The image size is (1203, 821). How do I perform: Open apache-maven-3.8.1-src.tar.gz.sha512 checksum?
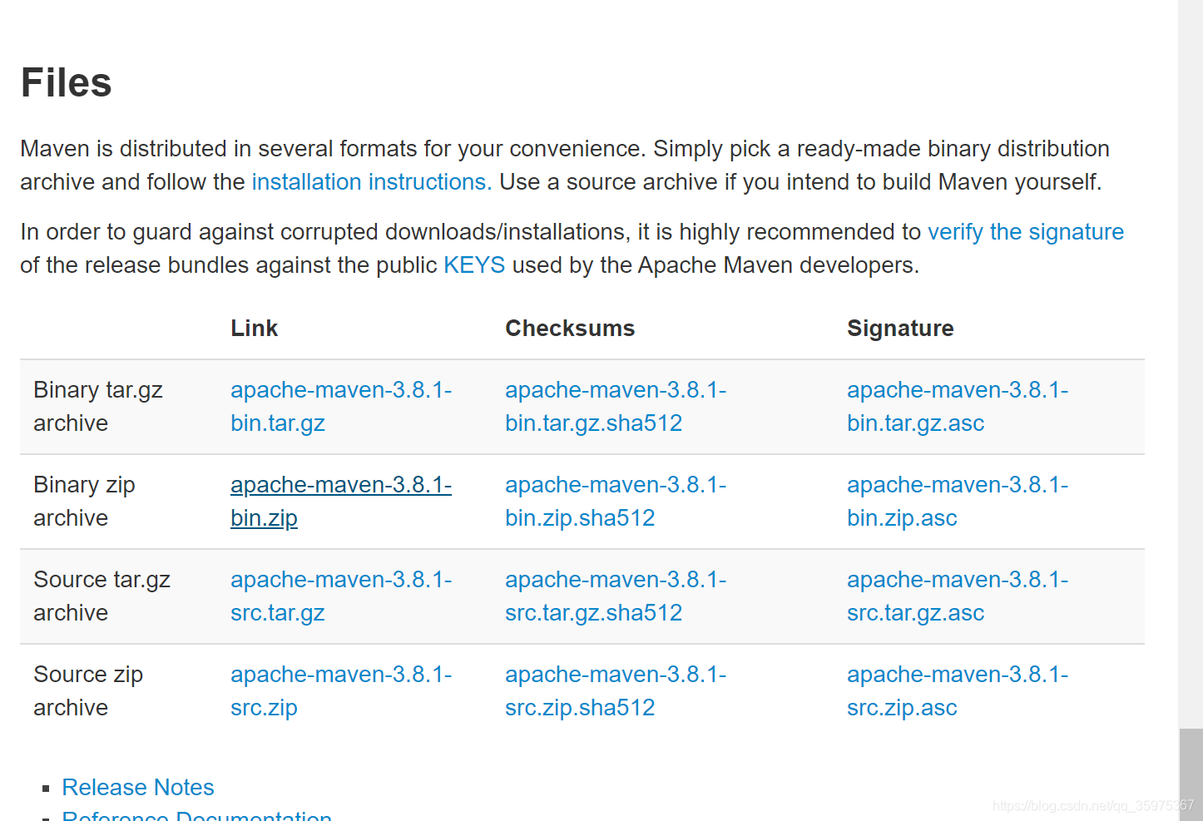coord(616,596)
